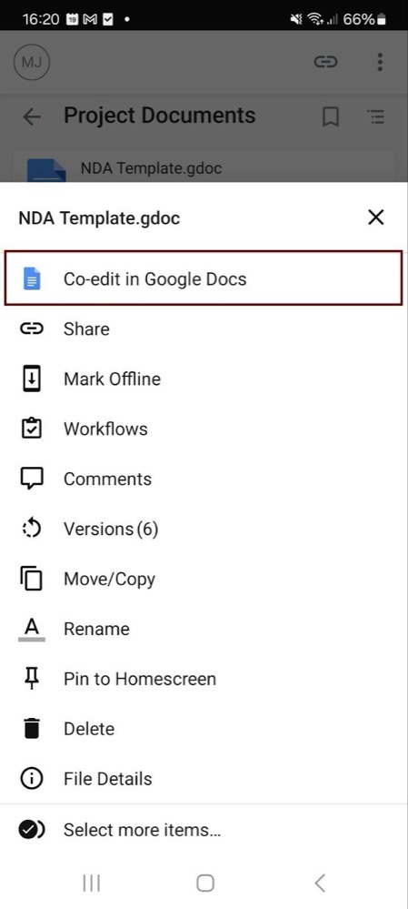Viewport: 408px width, 909px height.
Task: Tap the Share link icon
Action: (32, 328)
